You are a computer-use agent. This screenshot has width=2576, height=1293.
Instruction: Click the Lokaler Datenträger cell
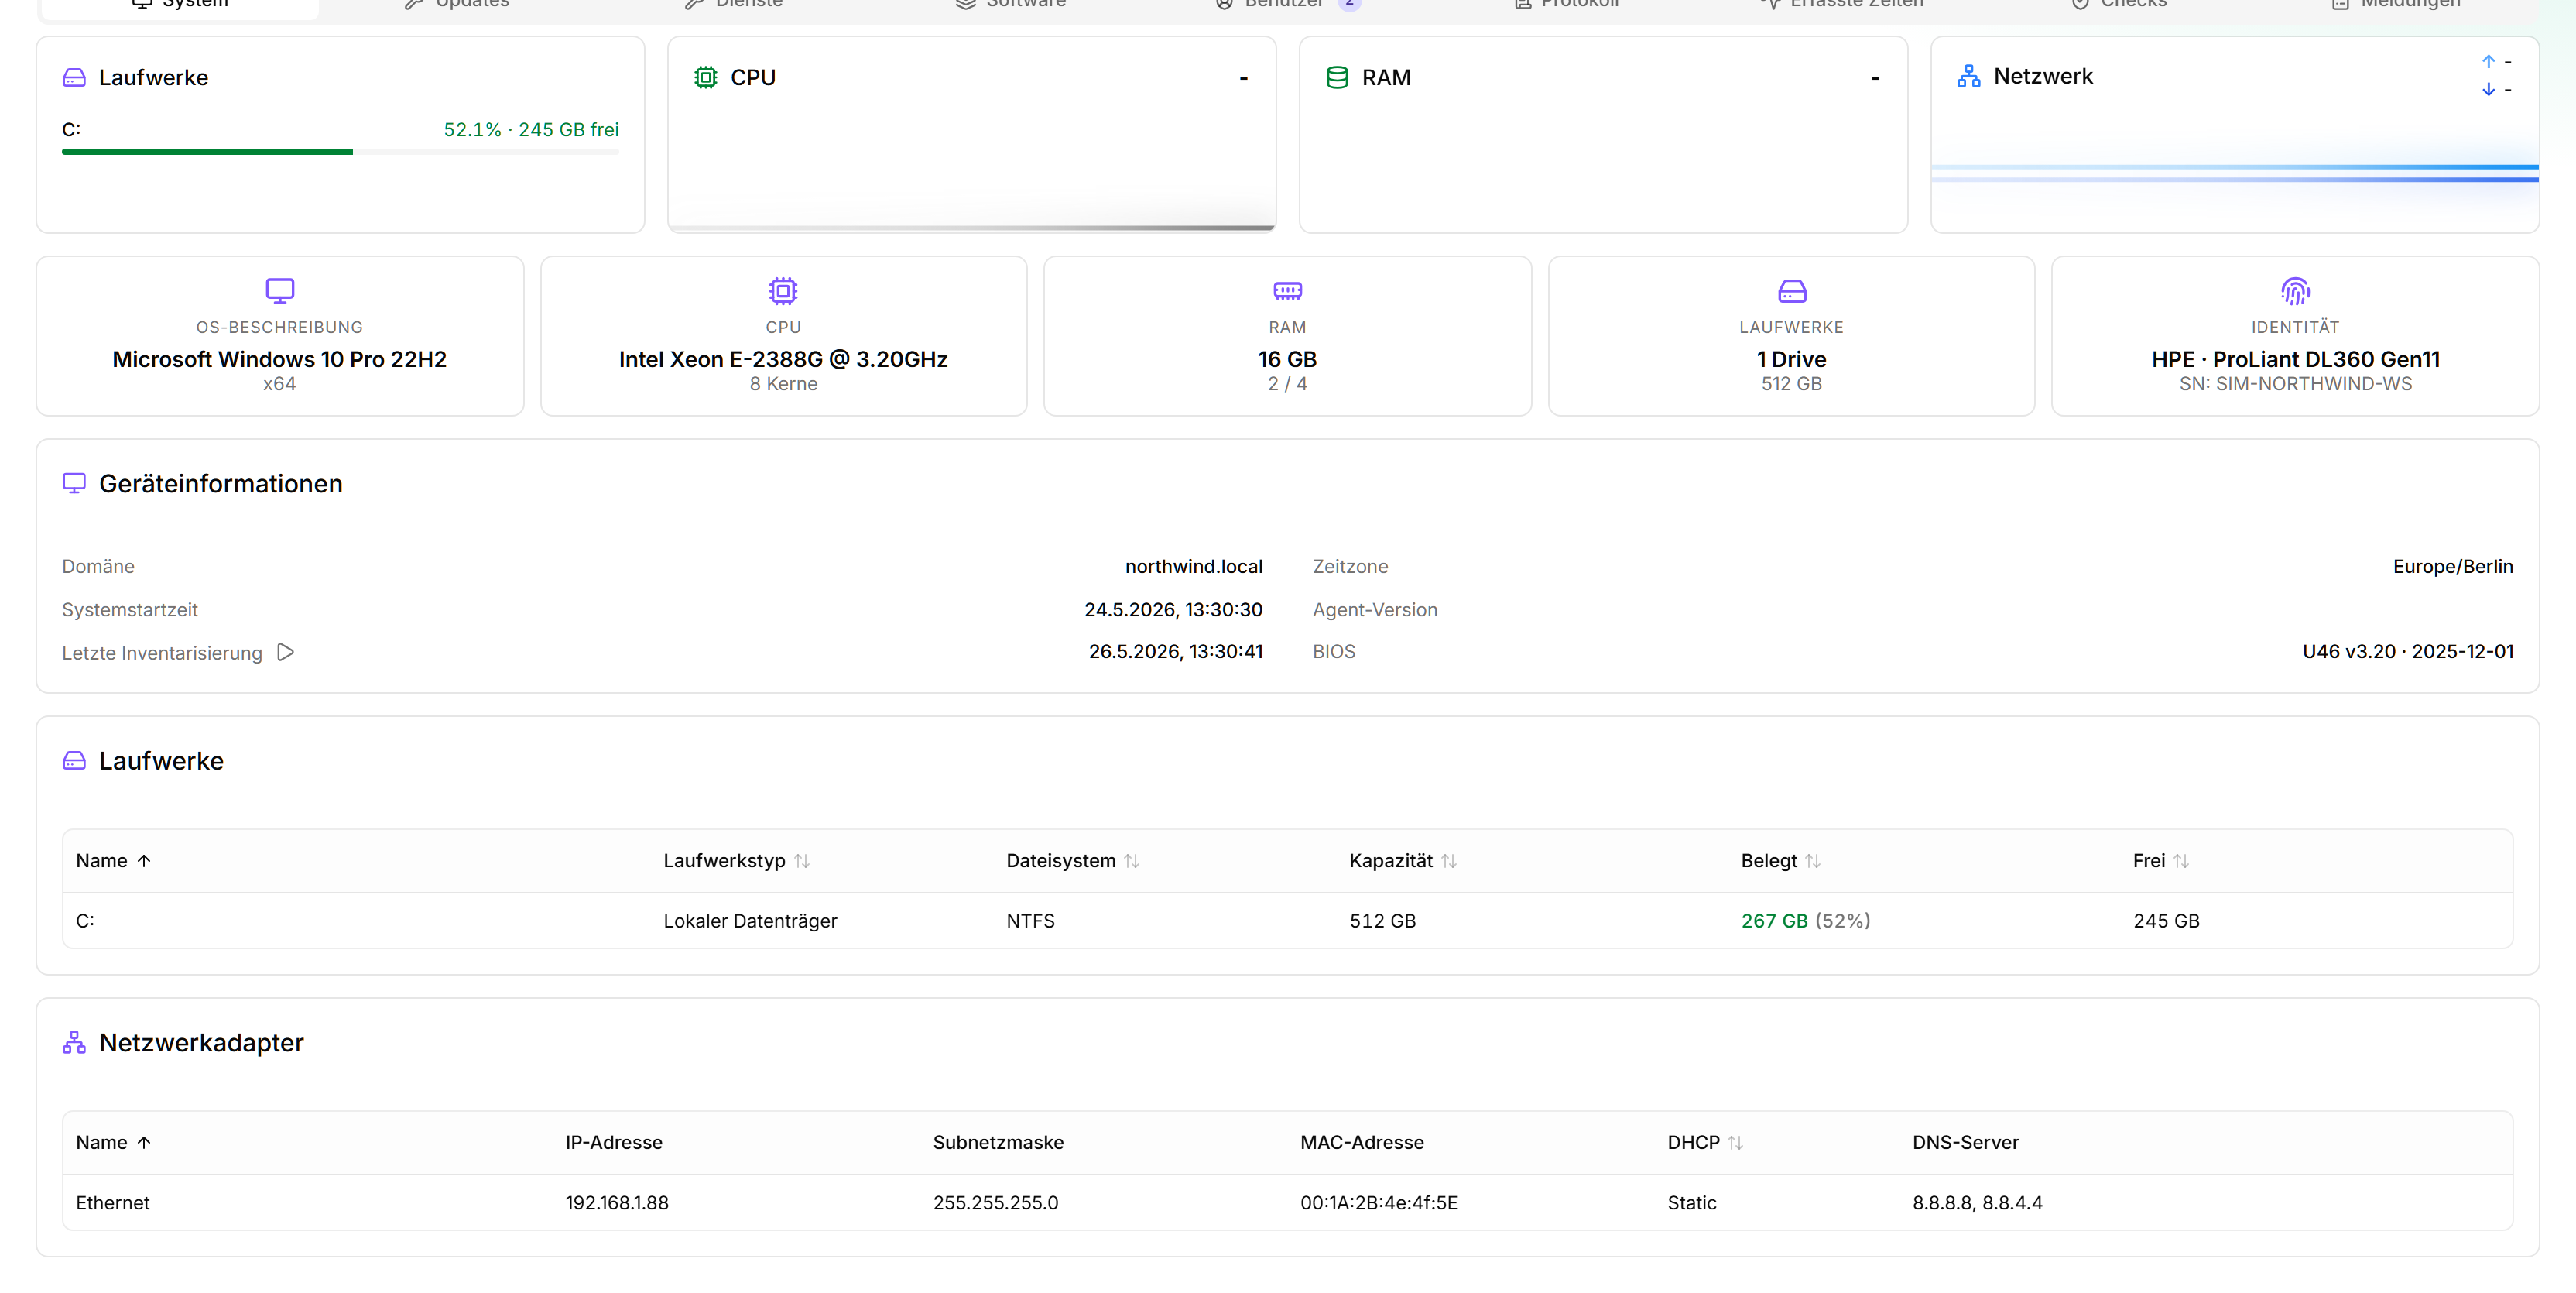(750, 921)
